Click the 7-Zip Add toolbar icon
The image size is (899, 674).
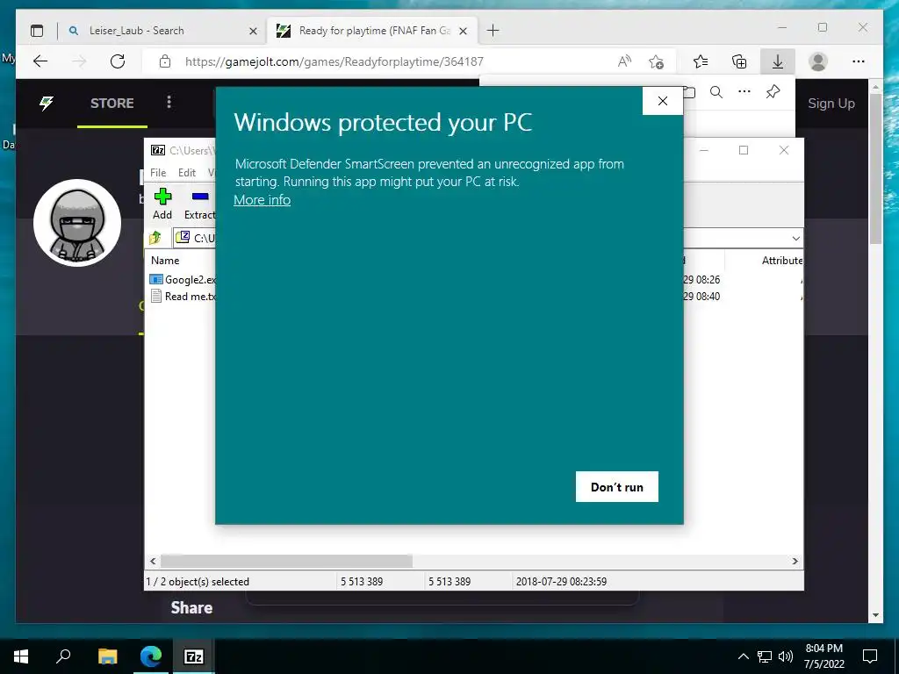pos(162,204)
